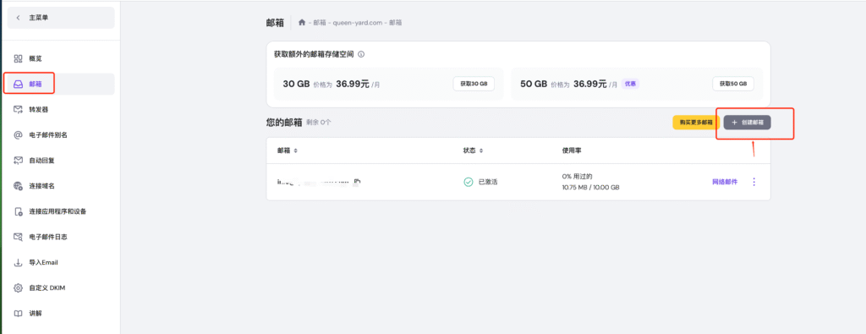This screenshot has height=334, width=866.
Task: Click the 已激活 status text
Action: click(488, 182)
